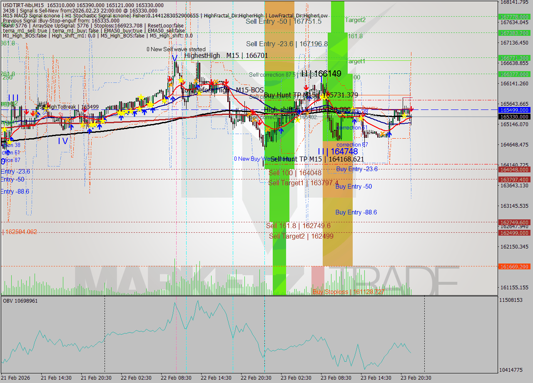Click the Buy Entry -88.6 label

pos(356,212)
